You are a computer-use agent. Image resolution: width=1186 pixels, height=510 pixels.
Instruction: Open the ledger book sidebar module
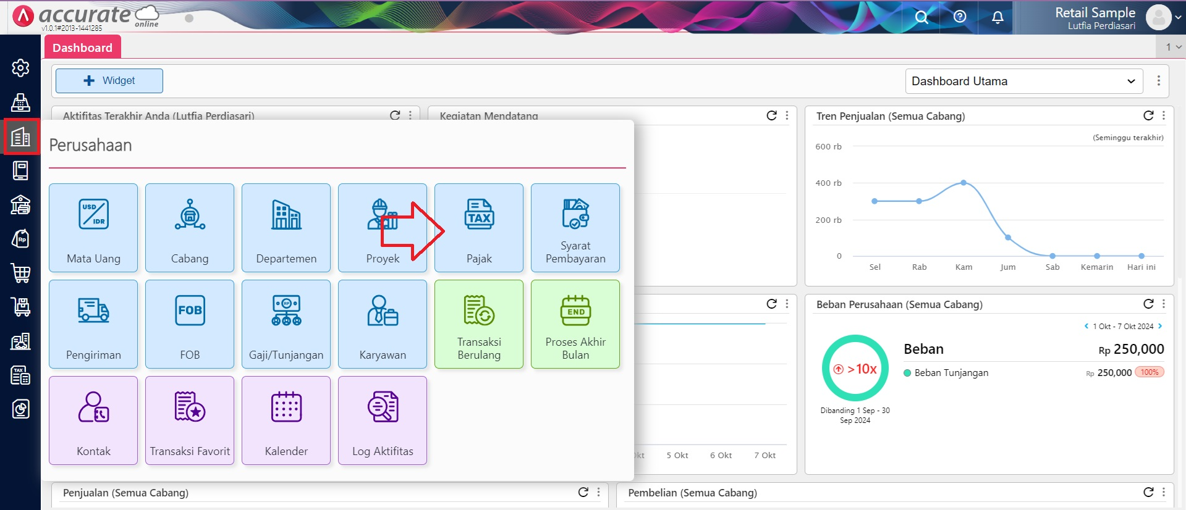pyautogui.click(x=20, y=170)
